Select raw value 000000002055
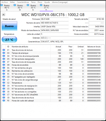Image resolution: width=106 pixels, height=121 pixels. coord(94,101)
